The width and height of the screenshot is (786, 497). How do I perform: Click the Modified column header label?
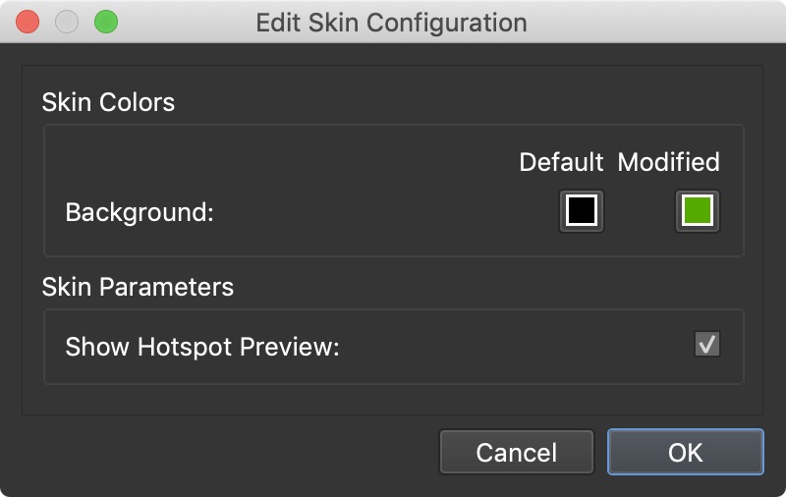point(668,162)
